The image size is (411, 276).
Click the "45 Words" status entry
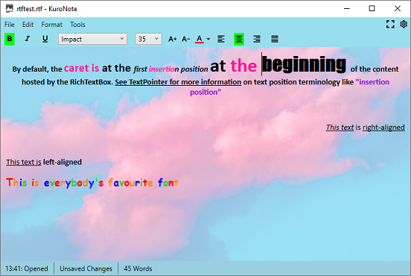[138, 269]
